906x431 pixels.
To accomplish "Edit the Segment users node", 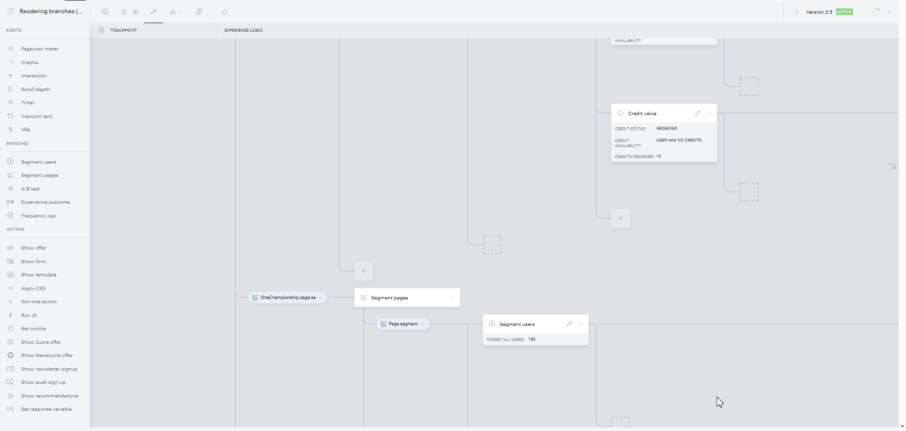I will 569,324.
